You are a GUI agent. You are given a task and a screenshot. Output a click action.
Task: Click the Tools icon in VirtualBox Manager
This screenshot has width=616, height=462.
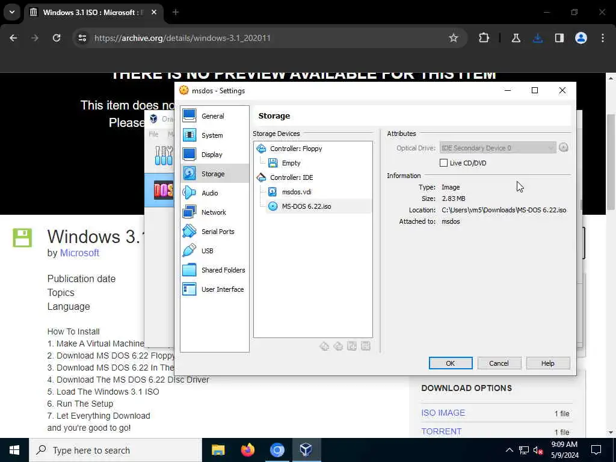164,156
